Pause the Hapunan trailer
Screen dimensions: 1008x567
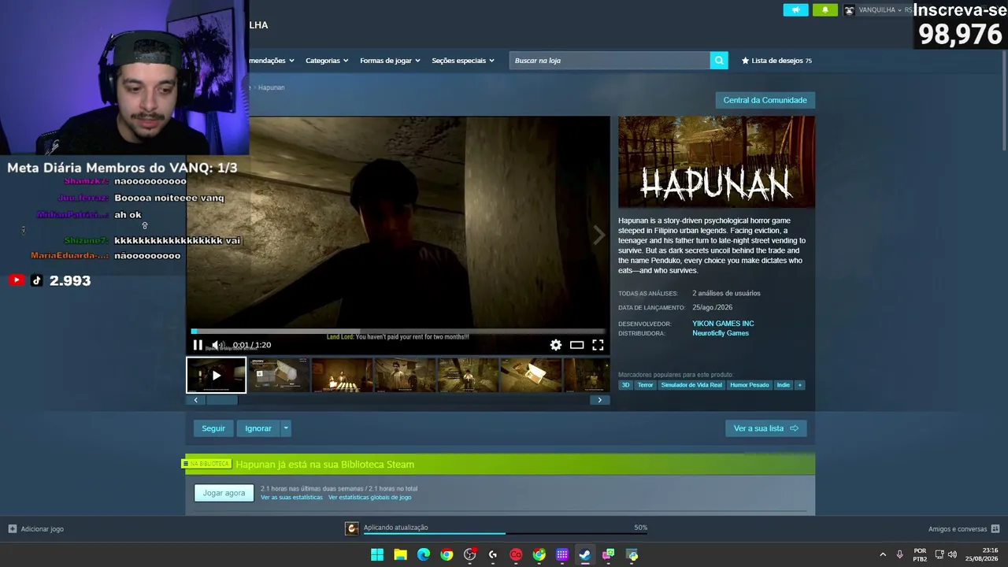[198, 345]
